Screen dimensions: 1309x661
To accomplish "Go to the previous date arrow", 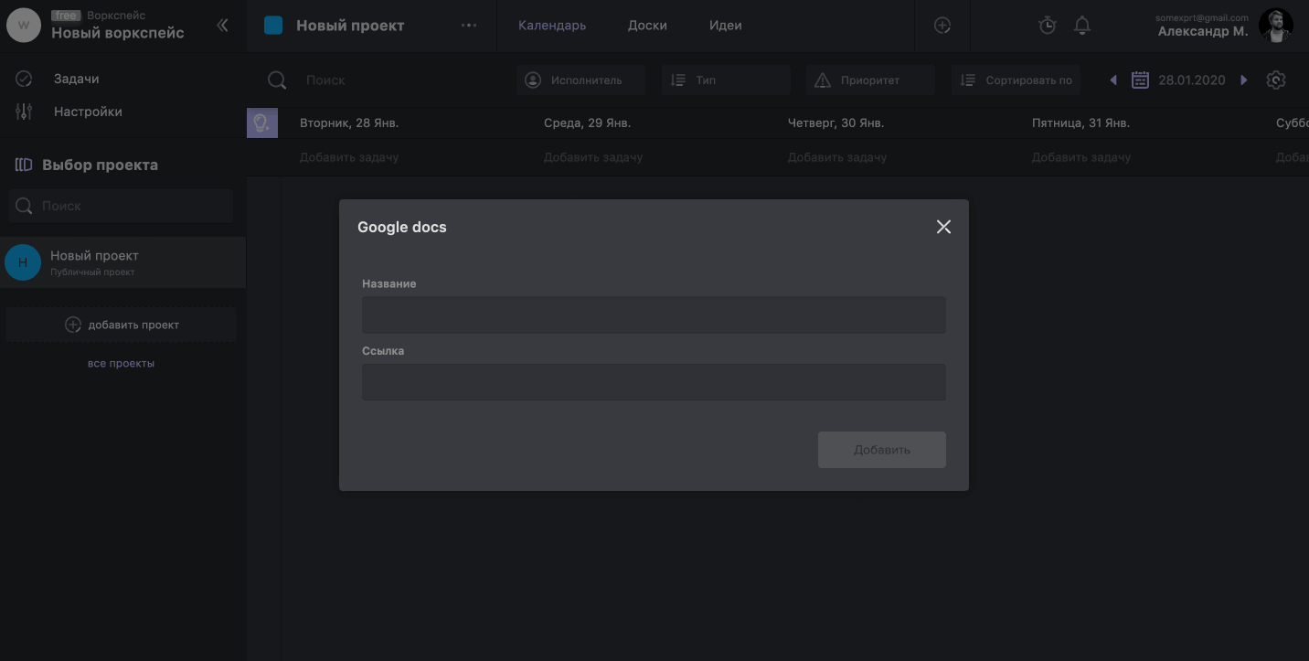I will tap(1113, 80).
